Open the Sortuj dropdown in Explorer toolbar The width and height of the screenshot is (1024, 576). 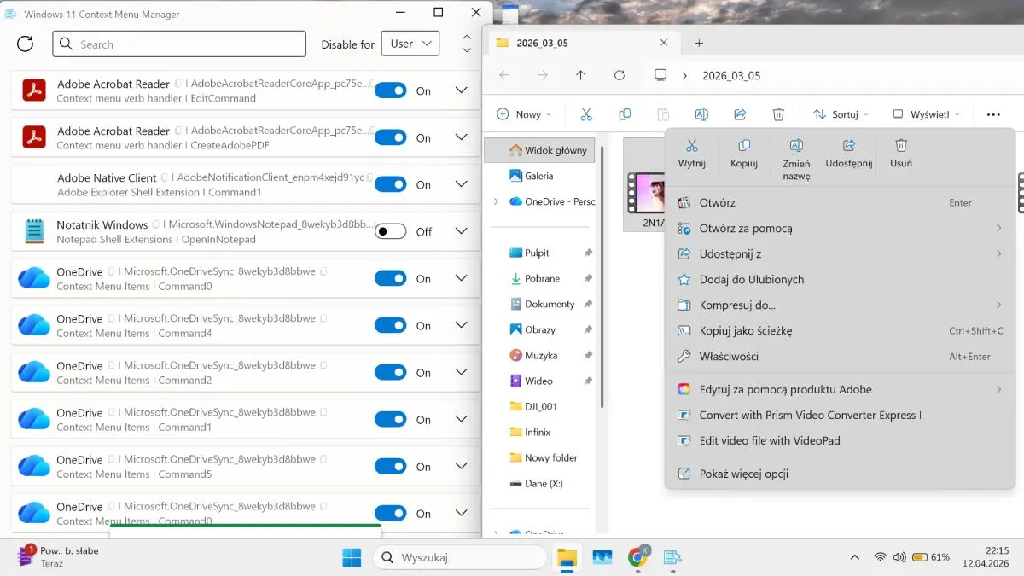coord(841,114)
